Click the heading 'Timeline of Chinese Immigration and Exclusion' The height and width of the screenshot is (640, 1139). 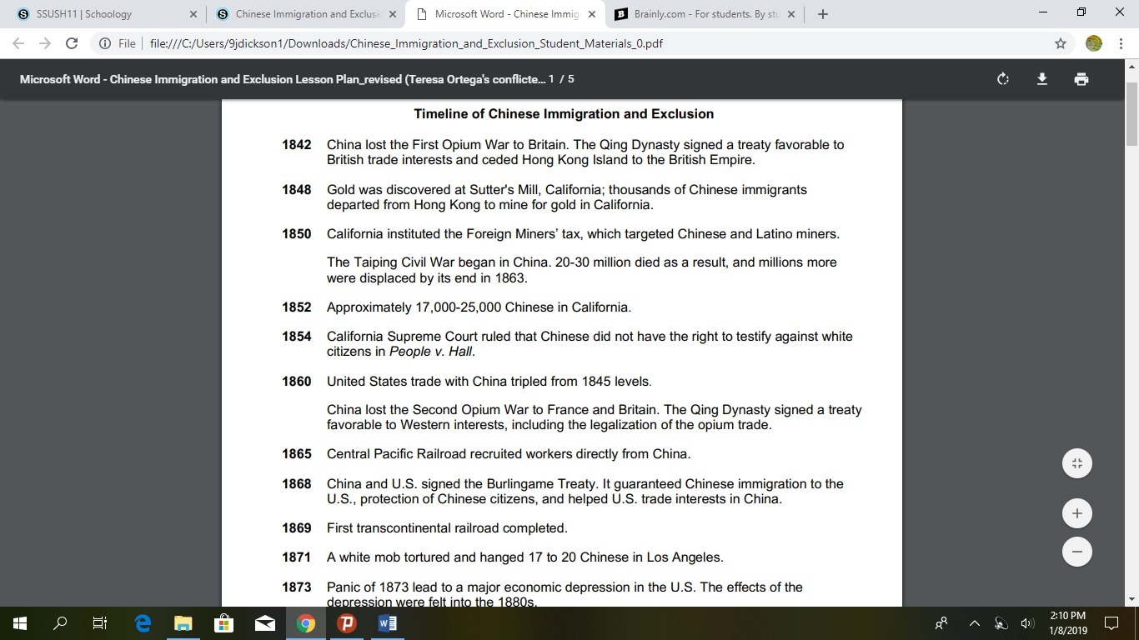(x=564, y=114)
